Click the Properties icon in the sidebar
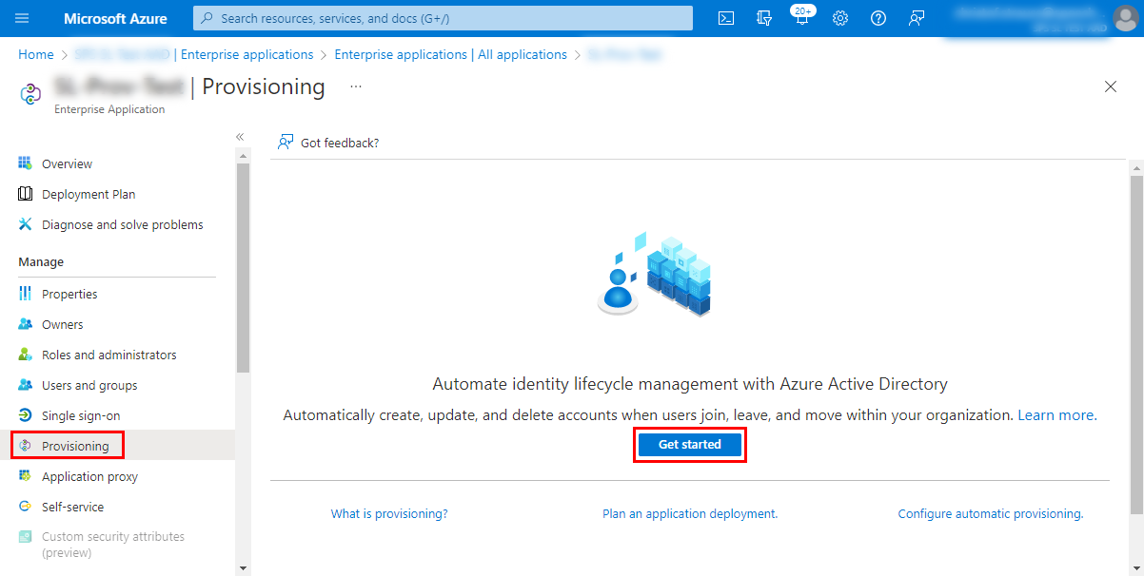The height and width of the screenshot is (576, 1144). (x=26, y=294)
